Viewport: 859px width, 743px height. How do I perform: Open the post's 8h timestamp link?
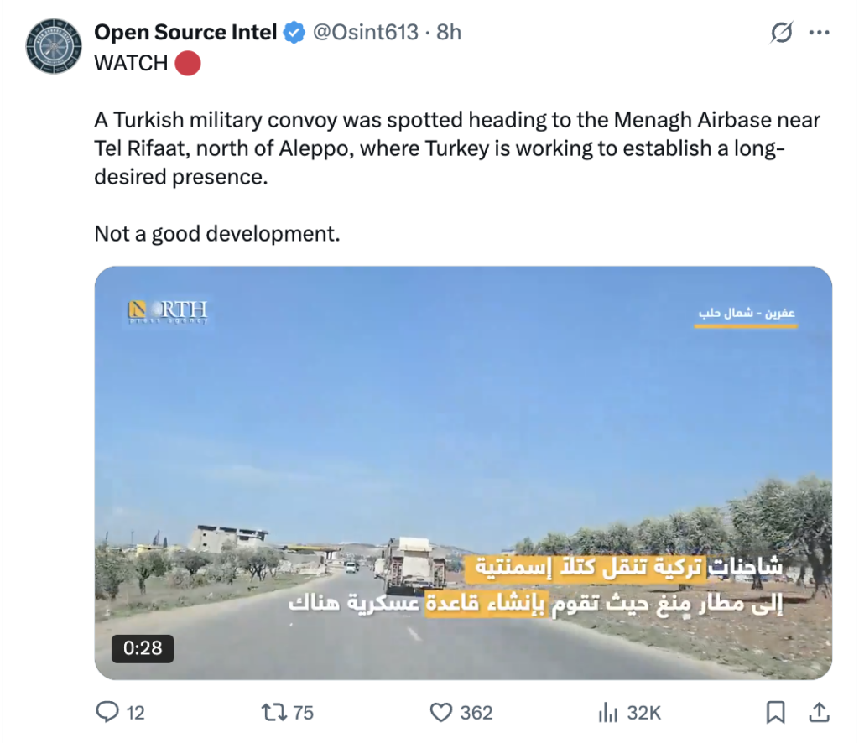click(449, 33)
